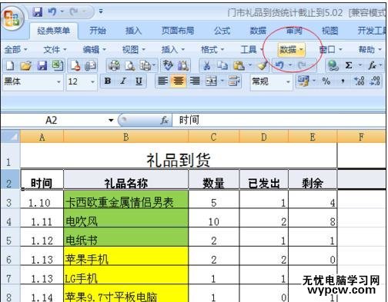
Task: Apply comma style number format icon
Action: tap(343, 82)
